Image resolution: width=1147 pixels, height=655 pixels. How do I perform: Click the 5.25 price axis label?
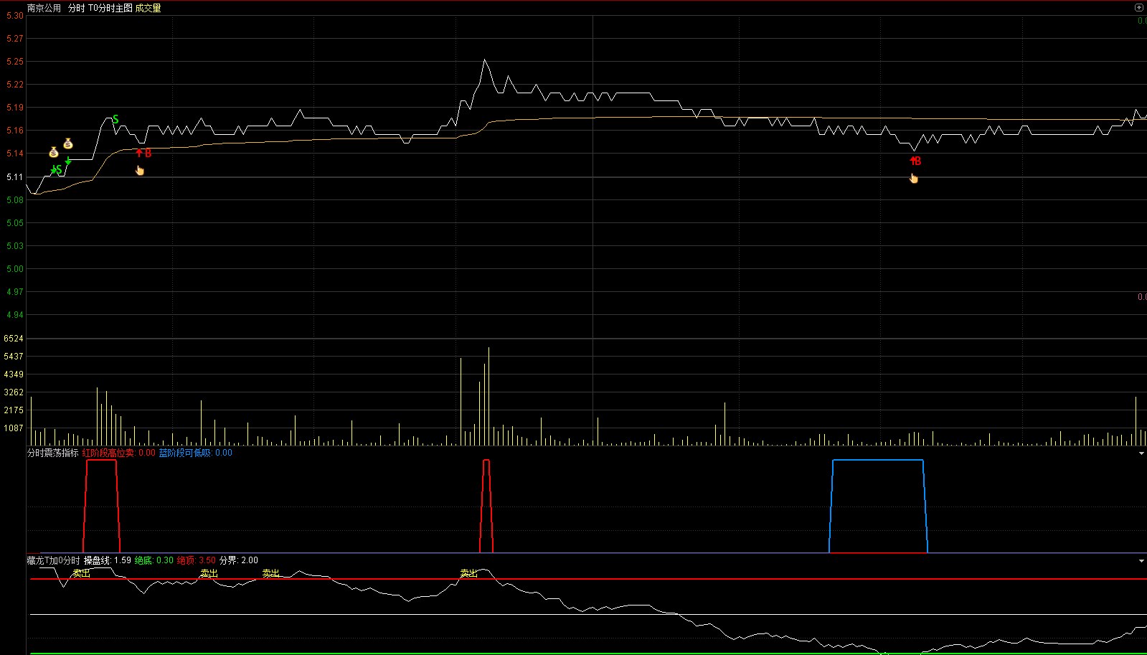pos(15,62)
